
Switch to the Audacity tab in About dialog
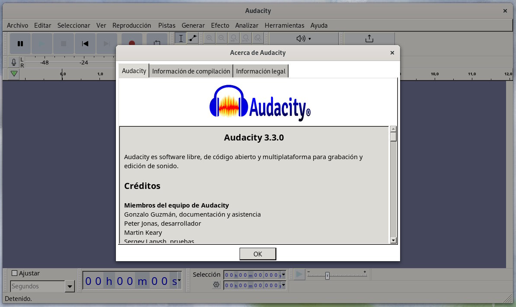pos(134,71)
